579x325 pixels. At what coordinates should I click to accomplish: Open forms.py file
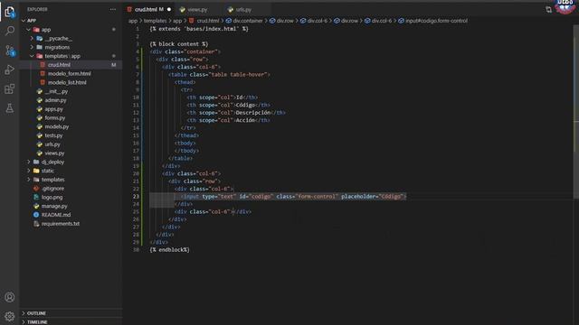click(x=54, y=118)
